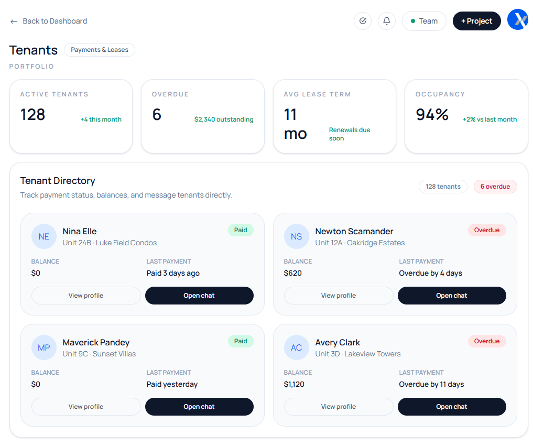Expand the "Payments & Leases" badge

(99, 50)
